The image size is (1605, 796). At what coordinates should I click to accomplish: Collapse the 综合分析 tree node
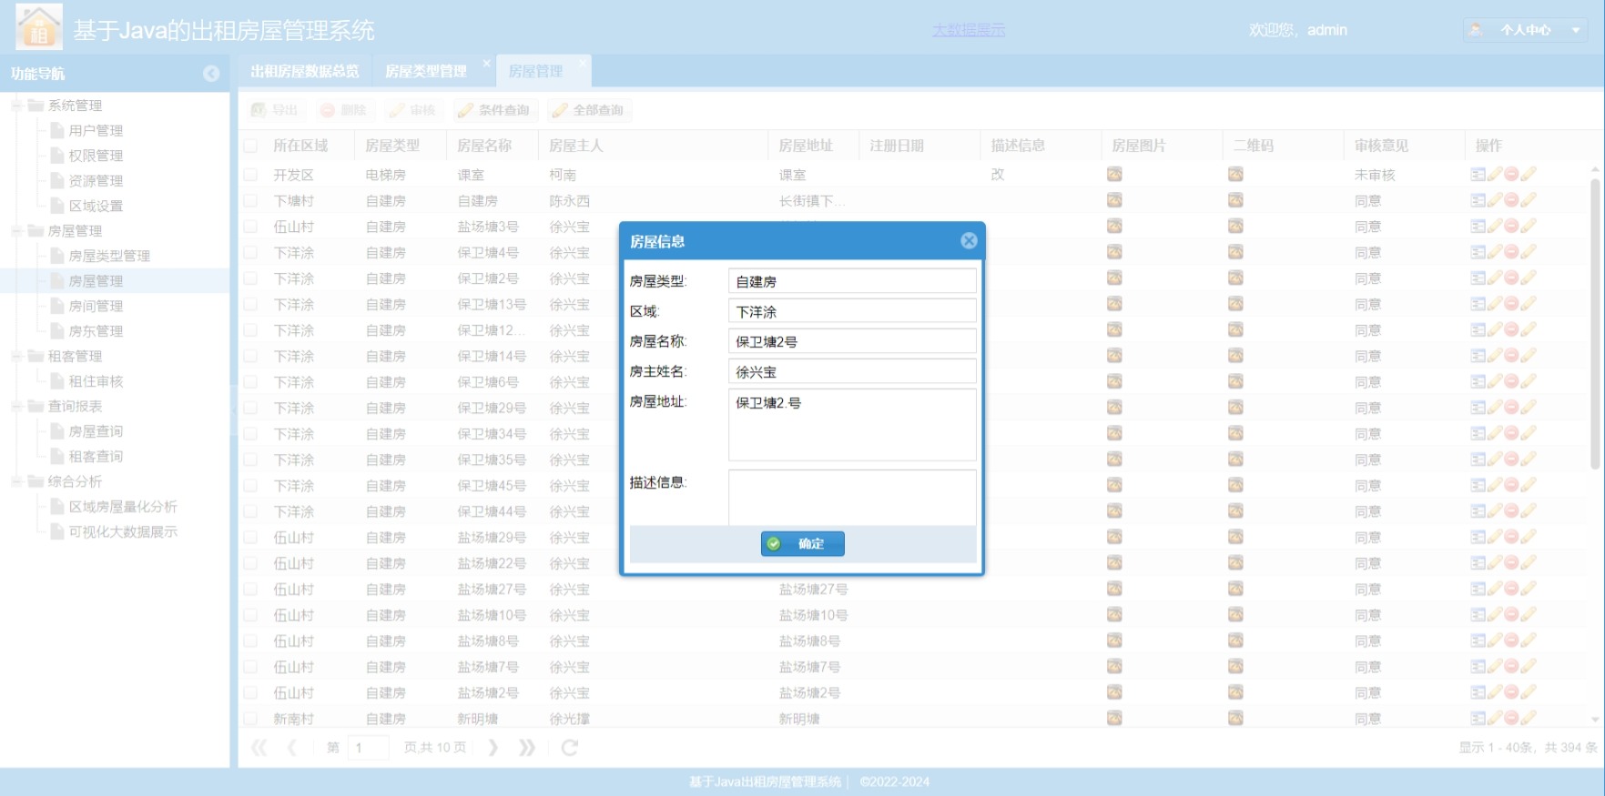(x=16, y=481)
